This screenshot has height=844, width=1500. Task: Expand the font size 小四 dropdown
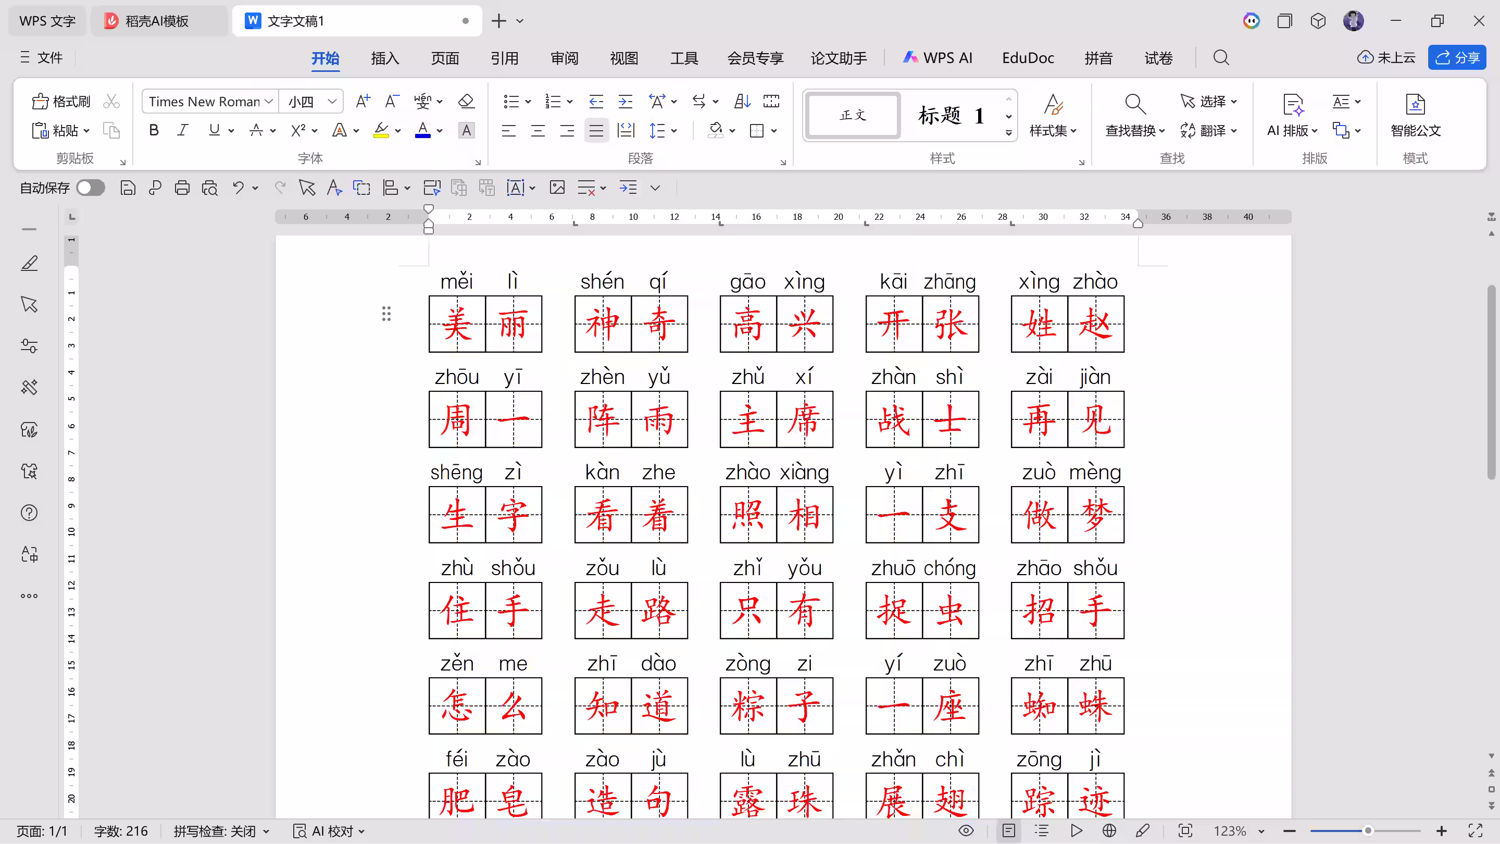coord(332,102)
